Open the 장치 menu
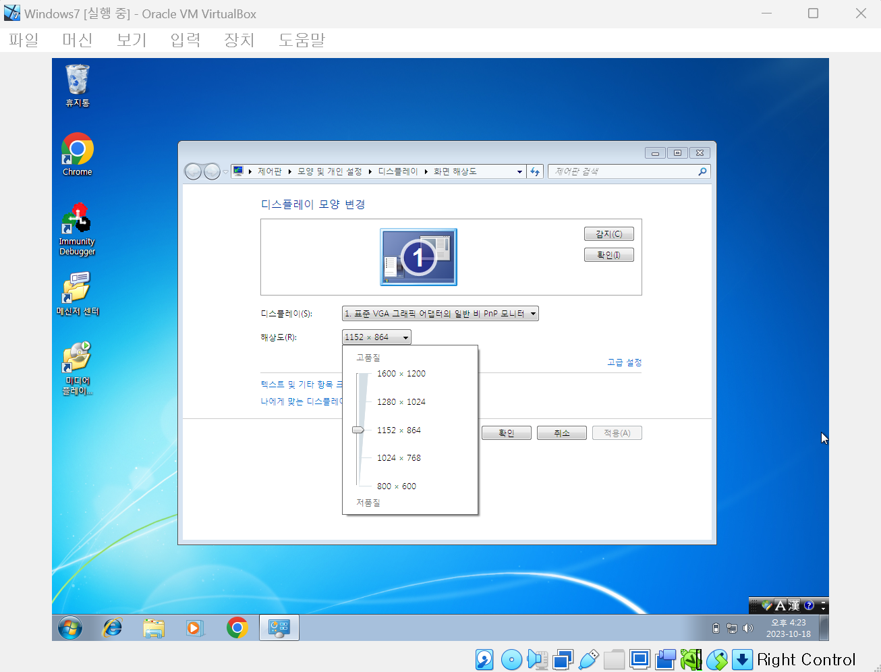 click(239, 40)
